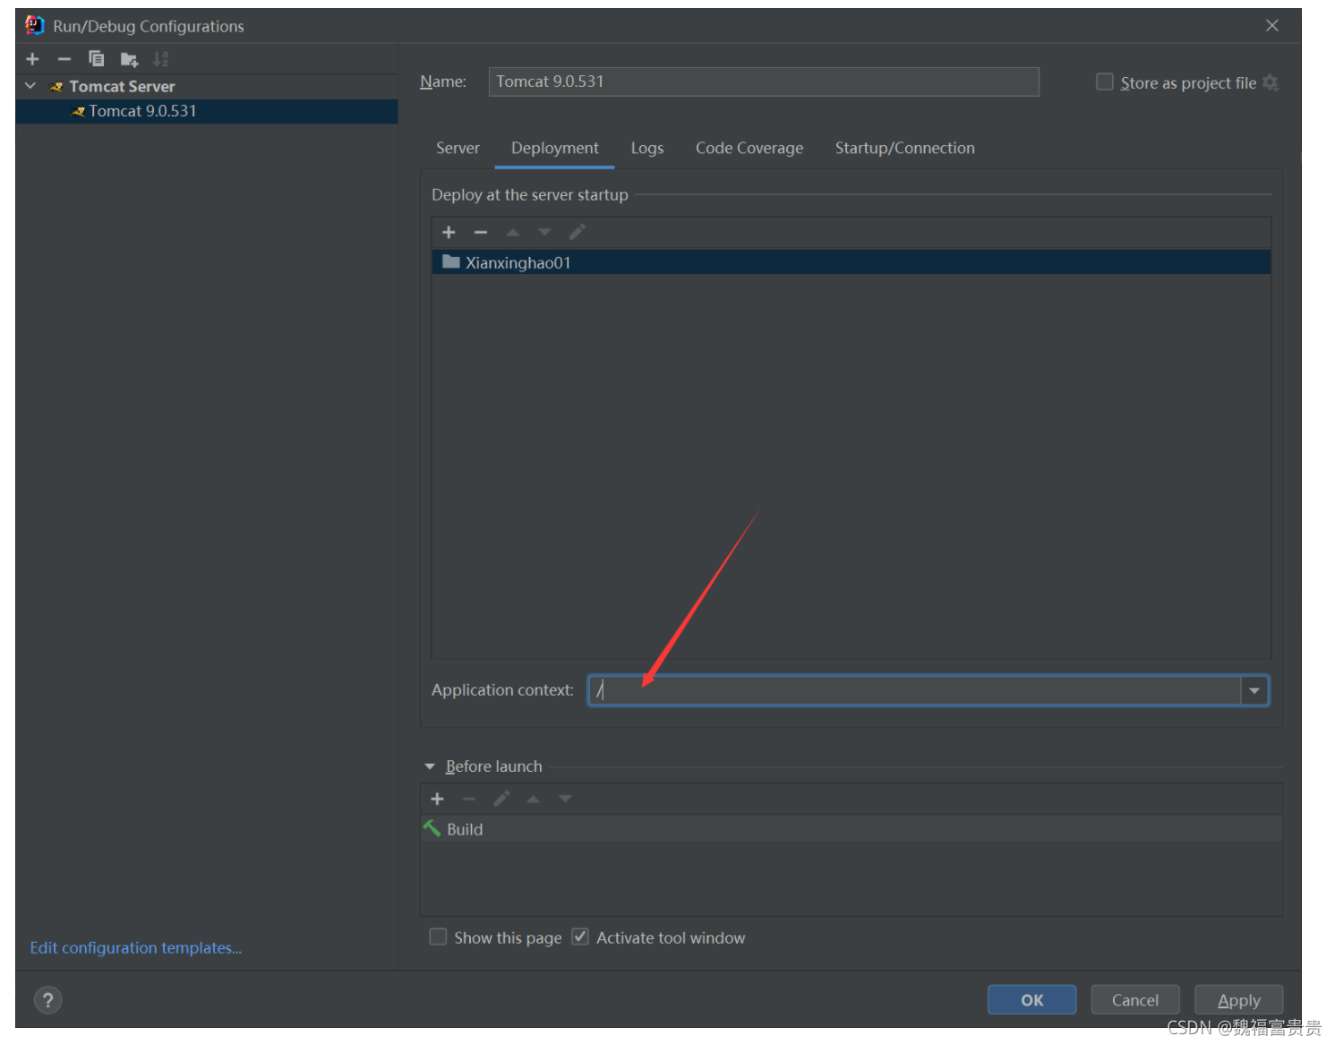Move Before launch task down
The width and height of the screenshot is (1335, 1045).
click(565, 799)
